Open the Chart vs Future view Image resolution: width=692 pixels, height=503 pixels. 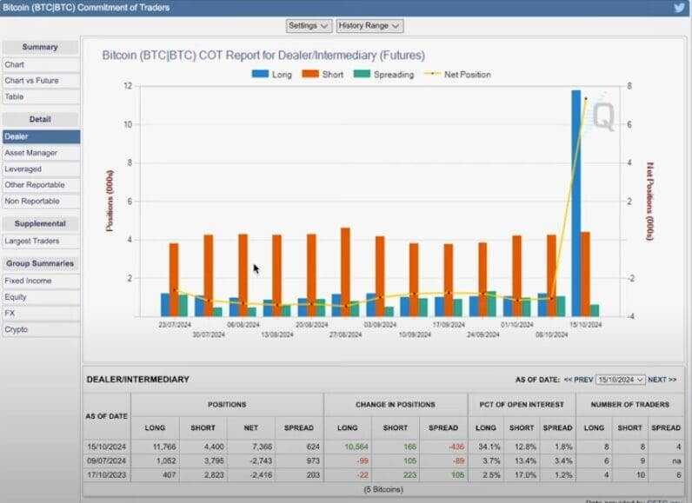click(x=41, y=81)
